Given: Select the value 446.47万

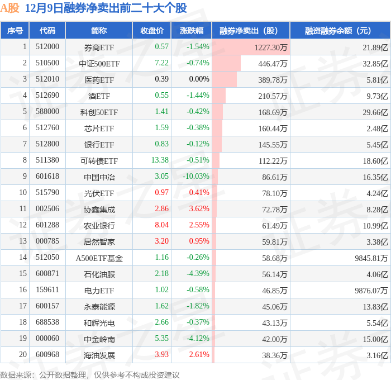Looking at the screenshot, I should (x=273, y=64).
